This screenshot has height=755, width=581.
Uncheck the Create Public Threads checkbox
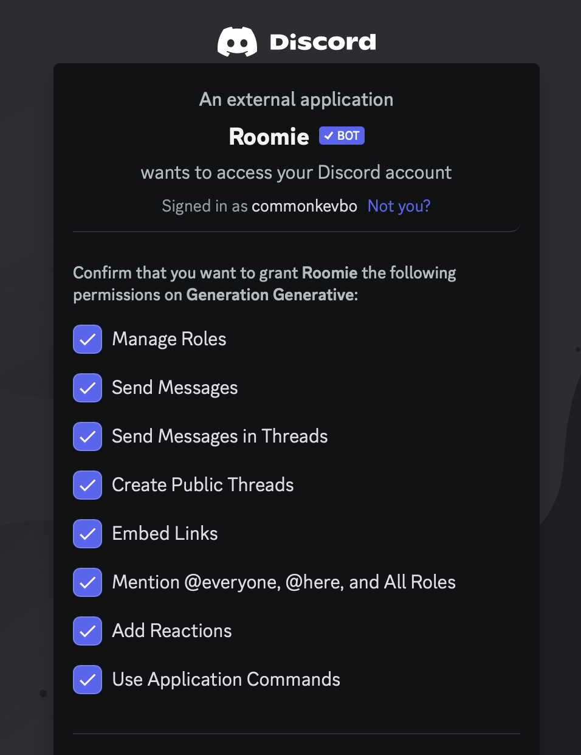pyautogui.click(x=88, y=485)
